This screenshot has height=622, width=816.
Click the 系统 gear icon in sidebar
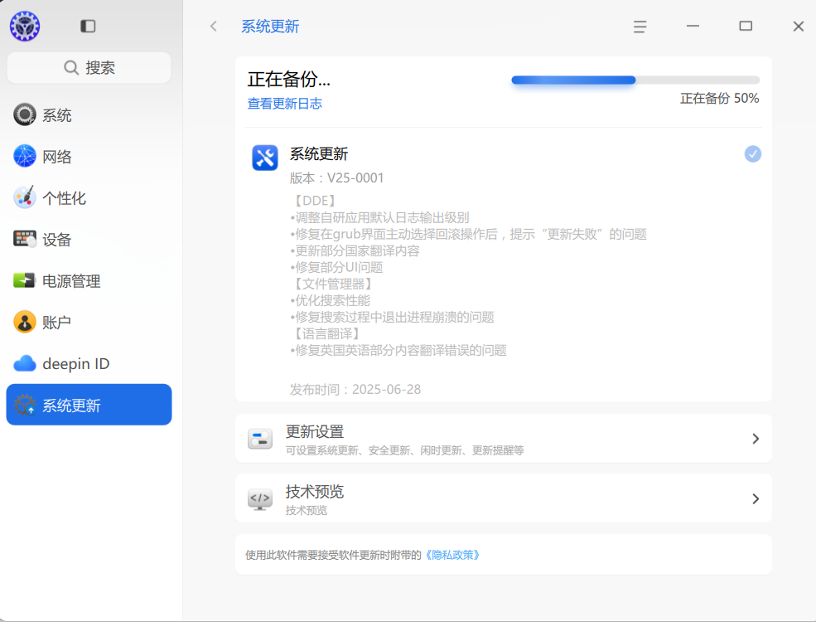(x=25, y=114)
